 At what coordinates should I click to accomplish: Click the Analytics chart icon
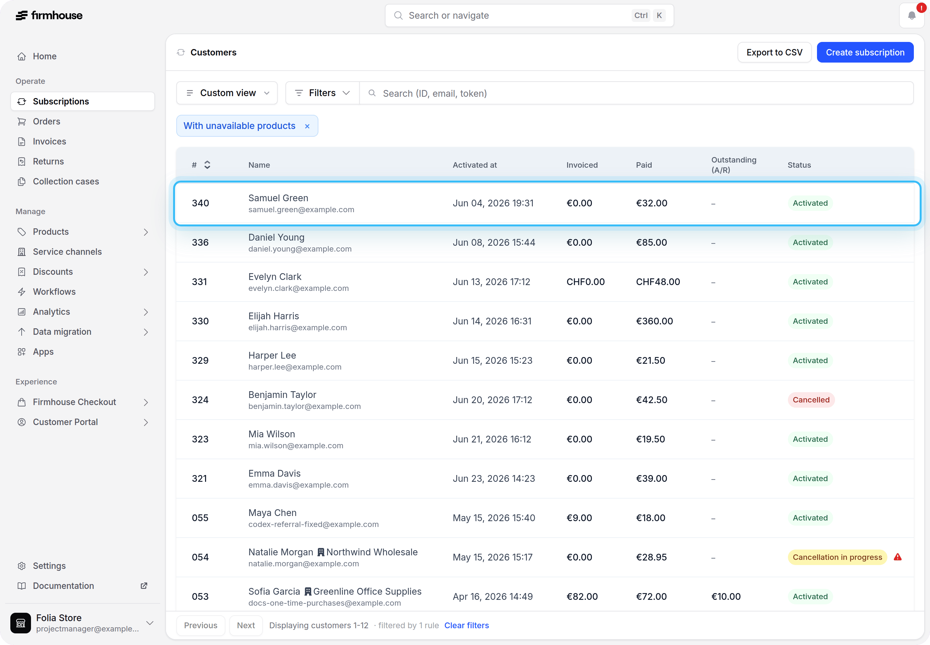22,312
